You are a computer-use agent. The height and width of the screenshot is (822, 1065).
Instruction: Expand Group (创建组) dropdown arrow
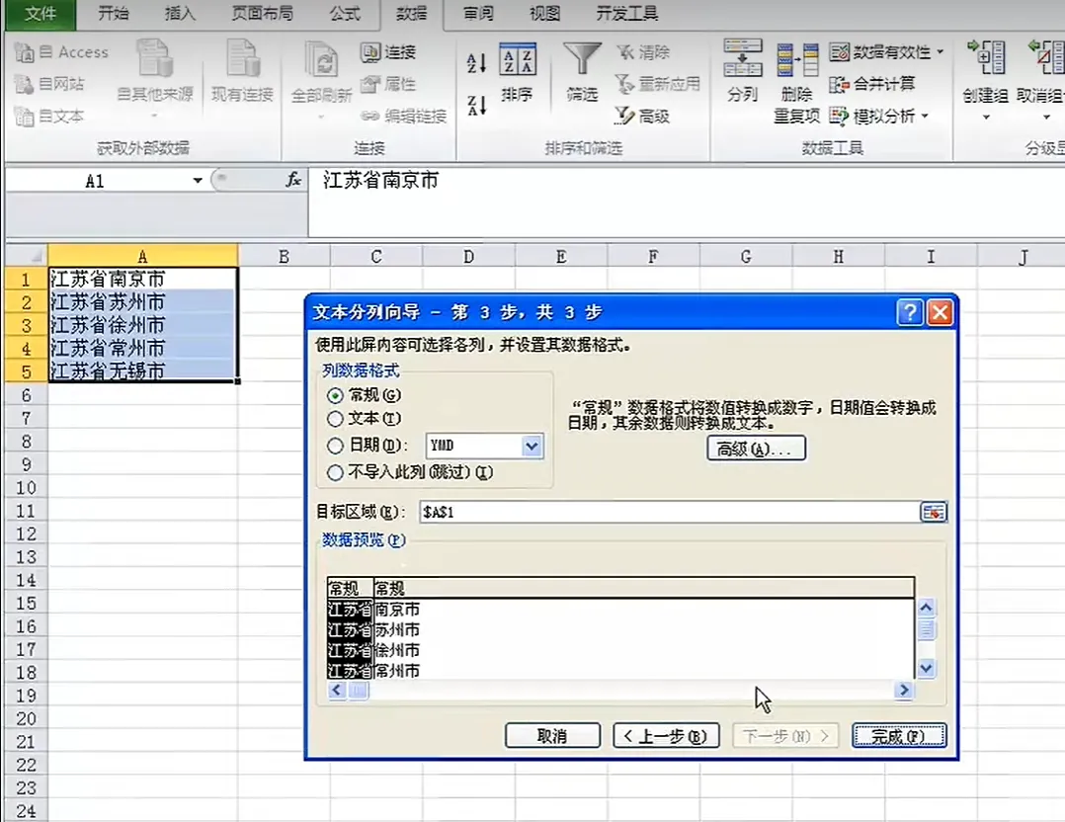(x=986, y=118)
